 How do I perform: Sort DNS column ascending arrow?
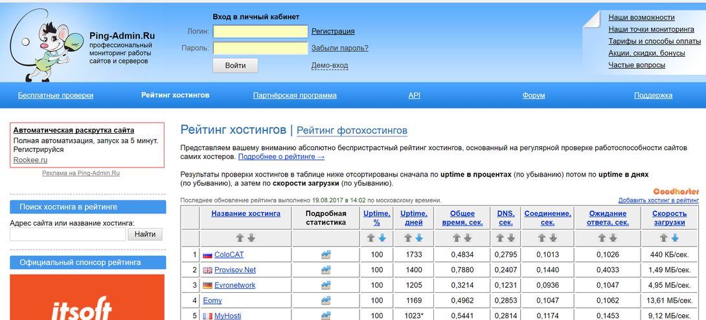500,238
